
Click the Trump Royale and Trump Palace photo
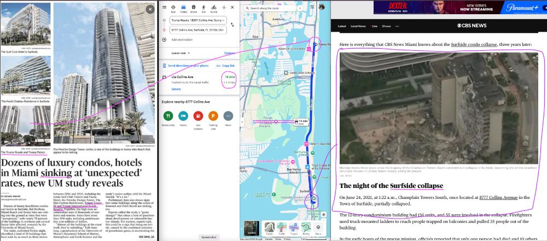coord(26,126)
